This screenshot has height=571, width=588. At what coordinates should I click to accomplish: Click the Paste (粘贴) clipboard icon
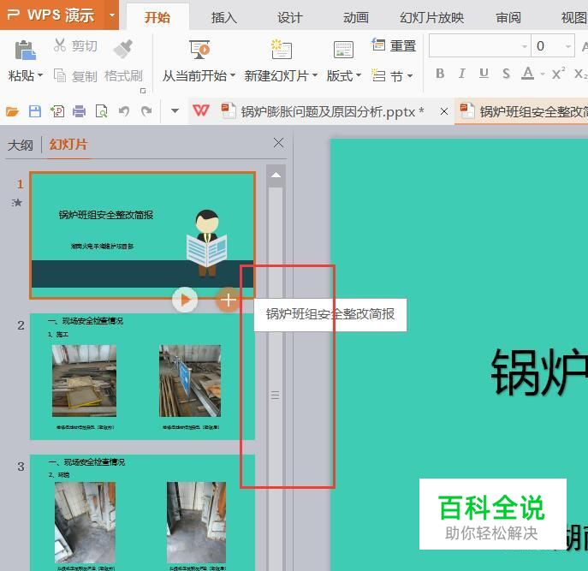[x=25, y=50]
